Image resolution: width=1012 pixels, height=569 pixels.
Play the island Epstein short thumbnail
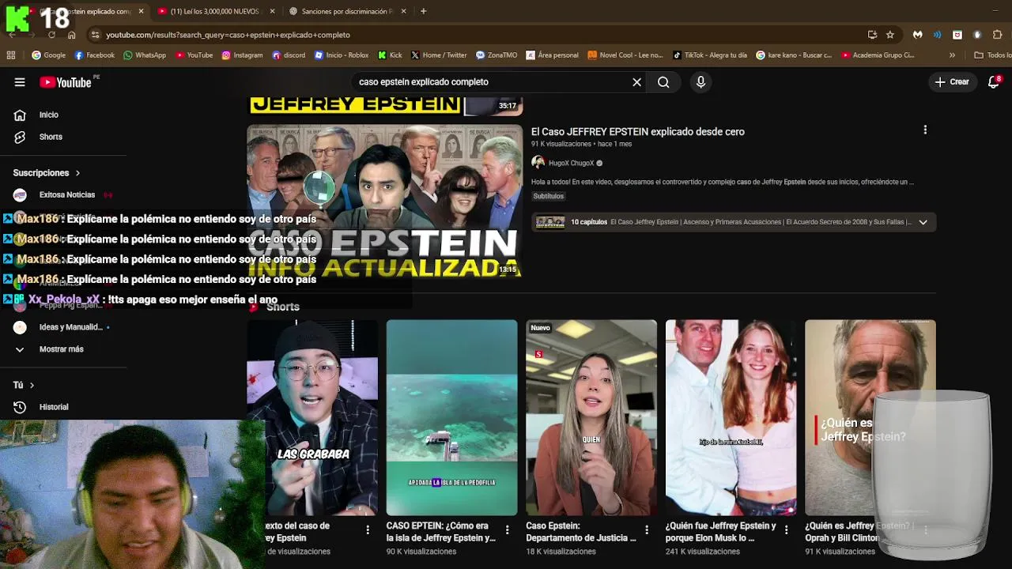tap(451, 417)
